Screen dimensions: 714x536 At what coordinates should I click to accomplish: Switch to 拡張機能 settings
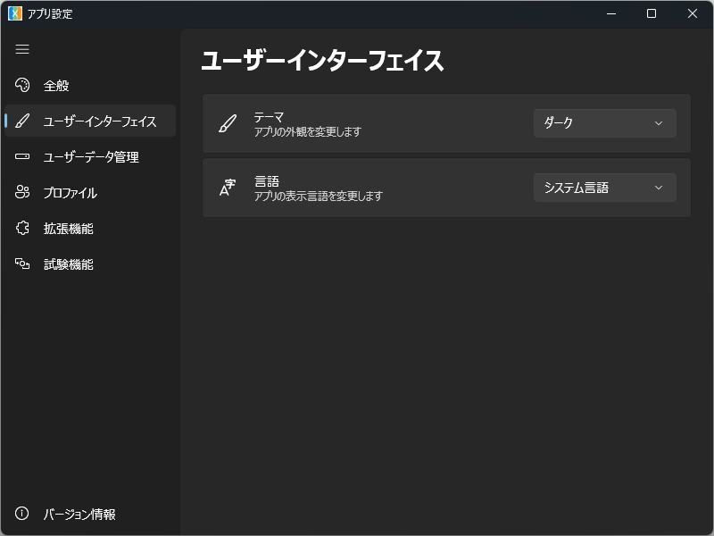(x=90, y=228)
